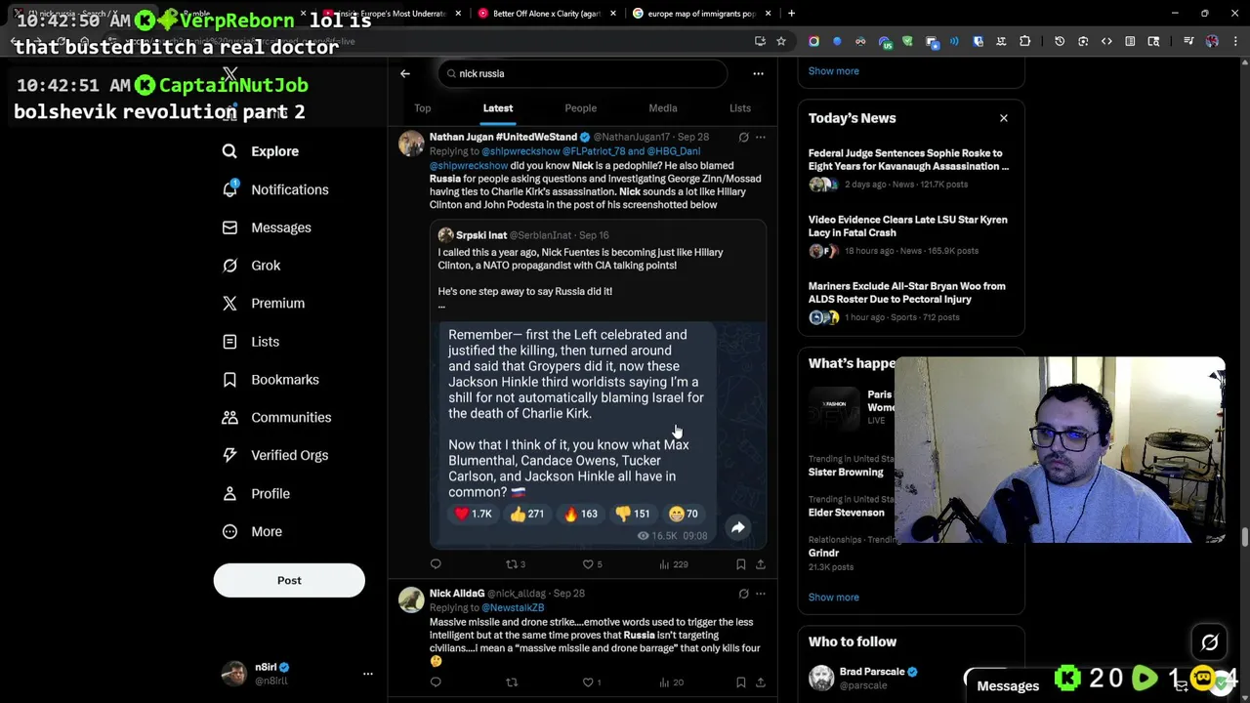Click the page vertical scrollbar thumb
Image resolution: width=1250 pixels, height=703 pixels.
coord(1245,538)
